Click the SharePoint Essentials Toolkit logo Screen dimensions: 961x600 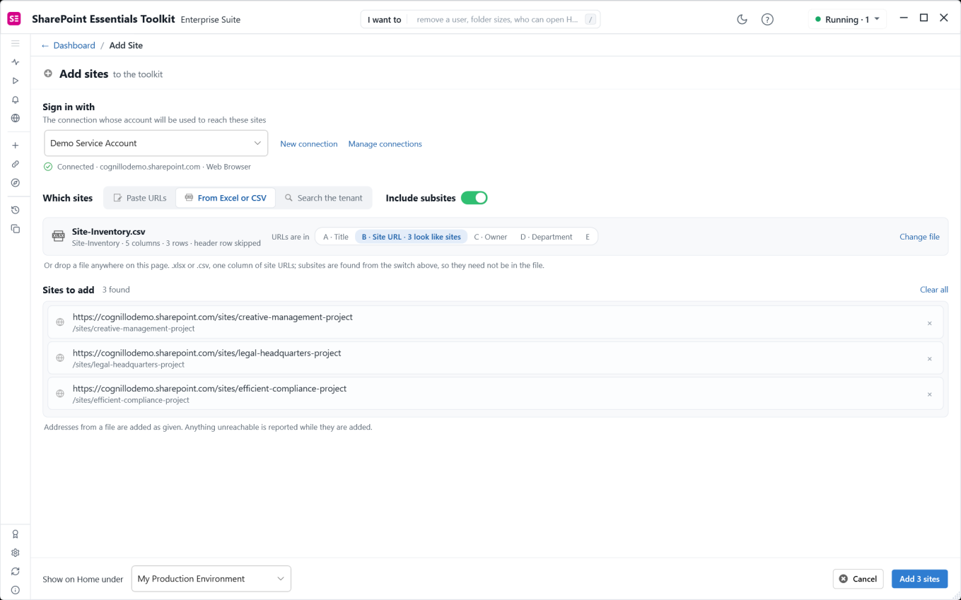click(x=14, y=19)
